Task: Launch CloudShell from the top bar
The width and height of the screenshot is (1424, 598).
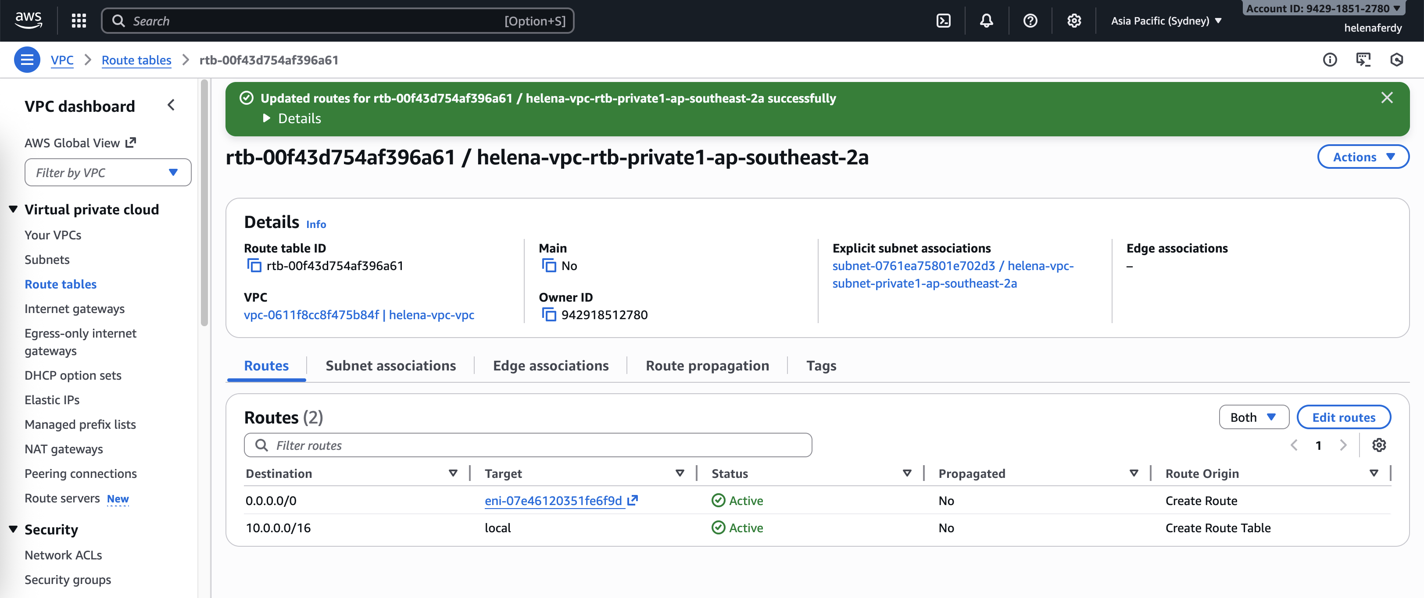Action: click(x=943, y=21)
